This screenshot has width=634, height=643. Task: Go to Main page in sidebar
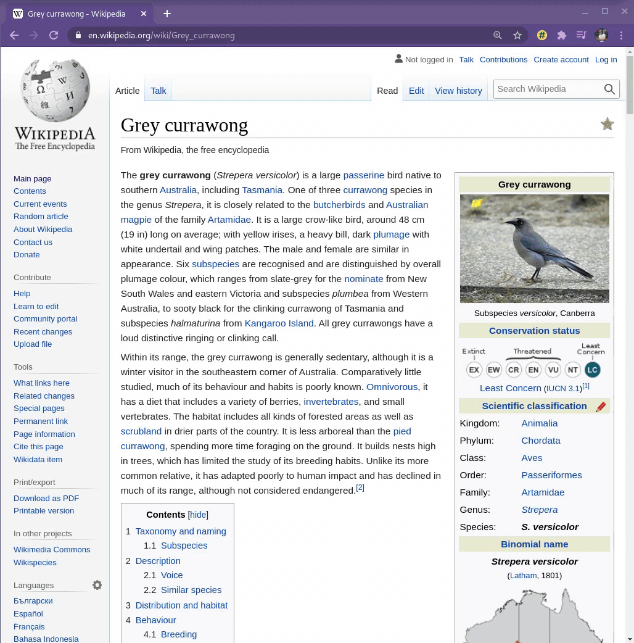click(32, 178)
